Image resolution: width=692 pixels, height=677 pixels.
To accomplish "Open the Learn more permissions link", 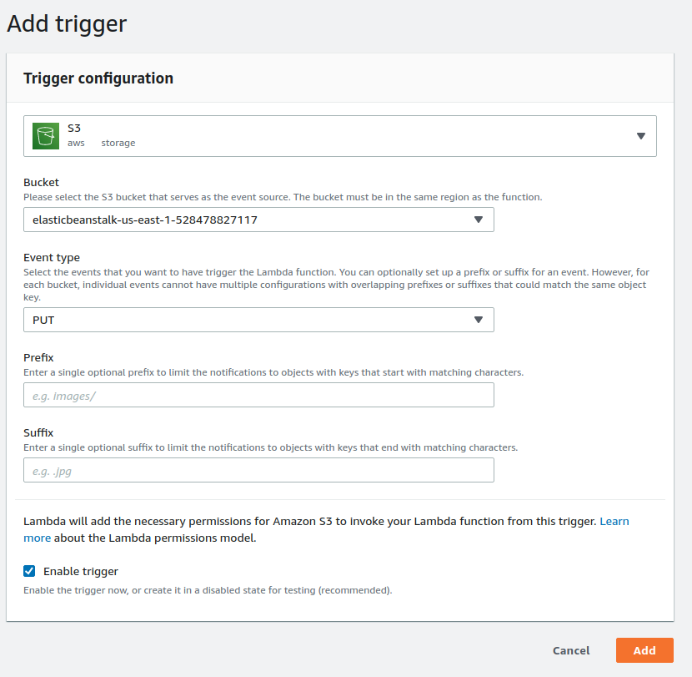I will coord(614,521).
